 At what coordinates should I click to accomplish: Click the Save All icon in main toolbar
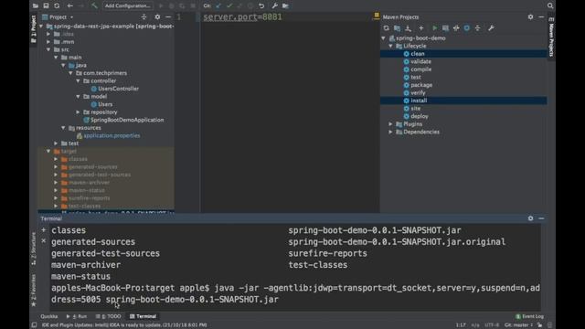(x=46, y=5)
